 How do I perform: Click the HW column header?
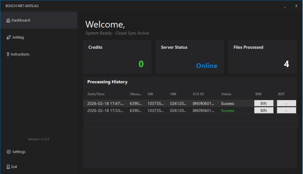coord(173,94)
